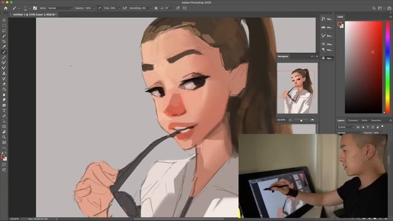Select the active Brush tool in toolbar
Viewport: 393px width, 221px height.
click(x=4, y=52)
